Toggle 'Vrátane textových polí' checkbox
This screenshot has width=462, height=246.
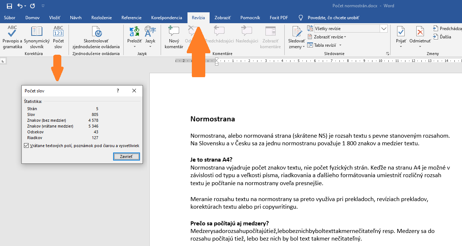[26, 146]
